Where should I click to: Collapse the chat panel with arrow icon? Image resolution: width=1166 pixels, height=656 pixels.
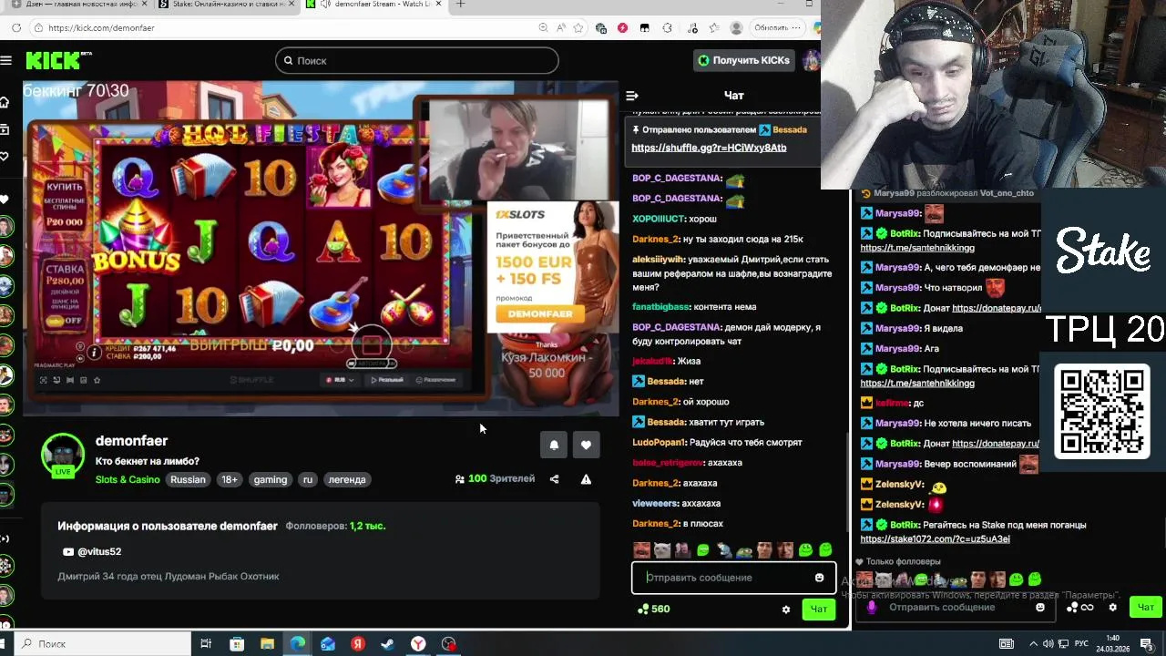[x=632, y=96]
